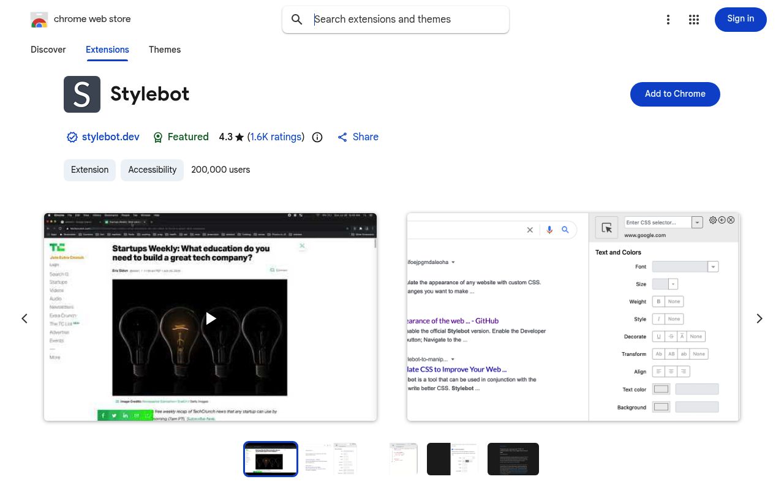Visit the stylebot.dev website link
784x490 pixels.
pos(111,137)
